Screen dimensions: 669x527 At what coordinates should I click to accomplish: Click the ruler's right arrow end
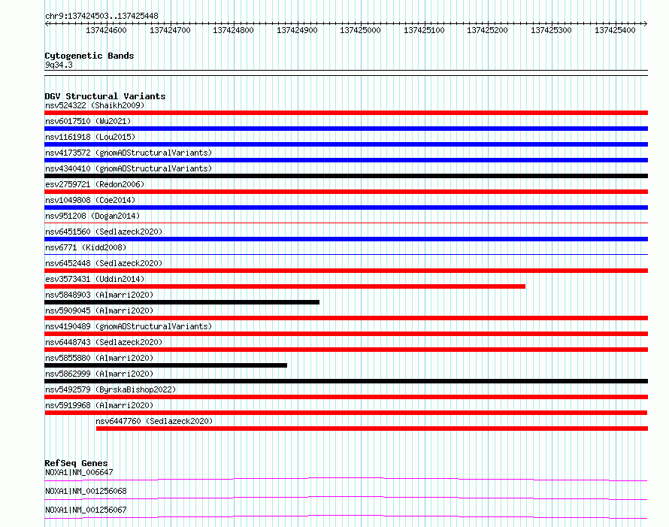click(645, 24)
